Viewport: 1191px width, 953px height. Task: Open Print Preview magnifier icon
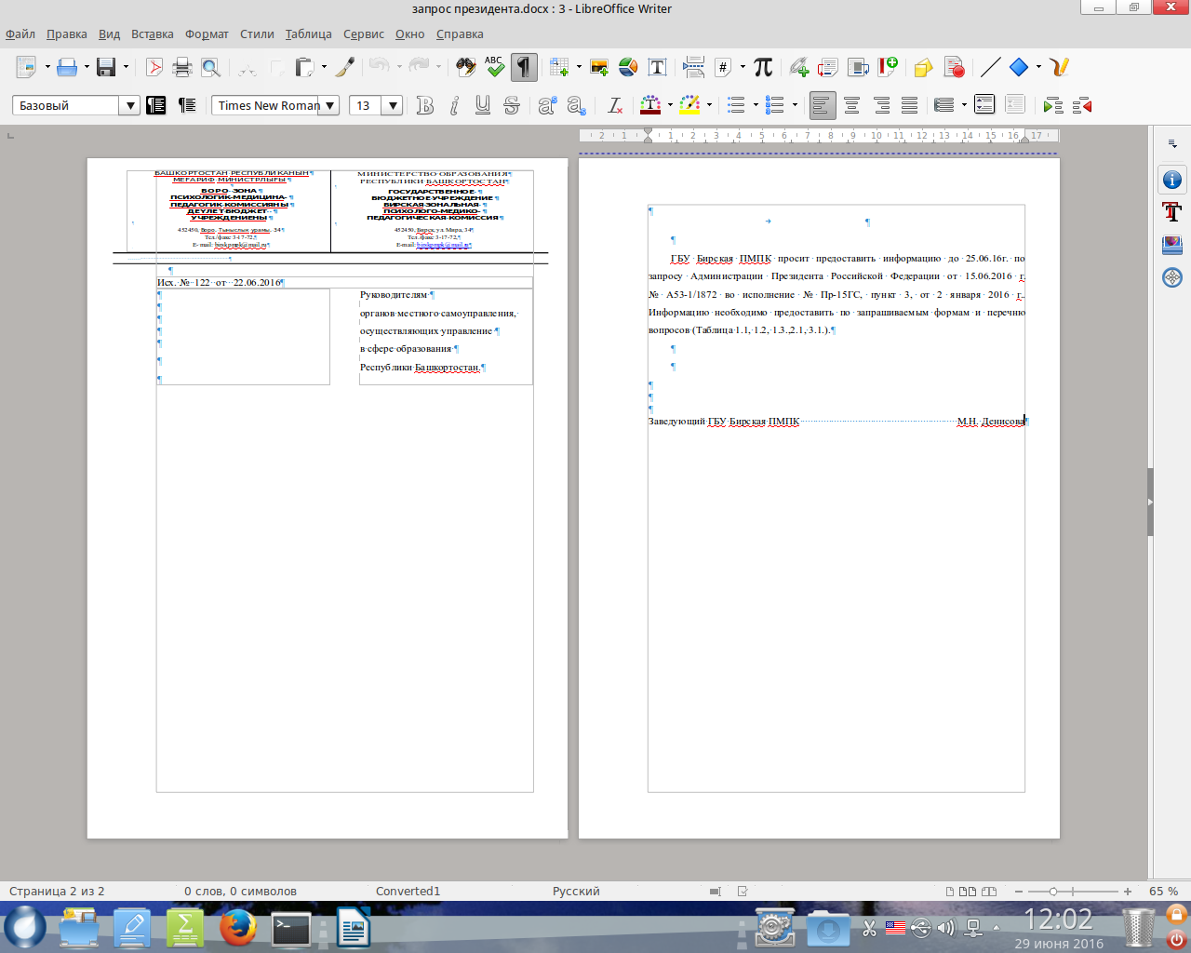pos(211,67)
